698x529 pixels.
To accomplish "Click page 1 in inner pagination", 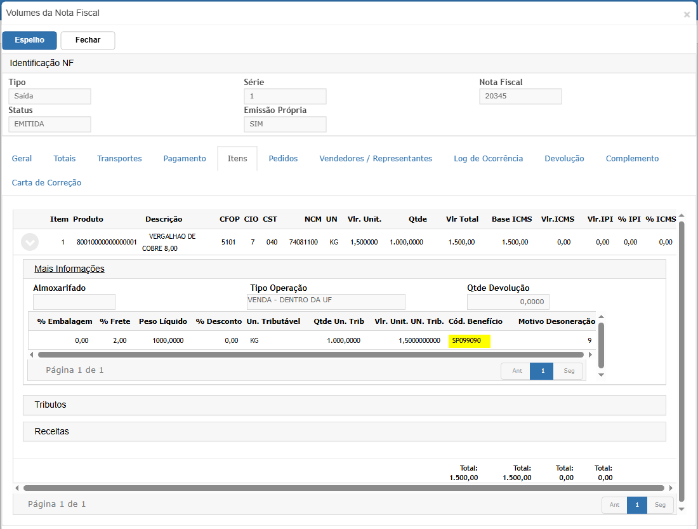I will tap(542, 371).
